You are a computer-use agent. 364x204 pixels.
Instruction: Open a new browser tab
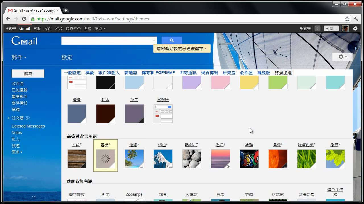pyautogui.click(x=66, y=10)
